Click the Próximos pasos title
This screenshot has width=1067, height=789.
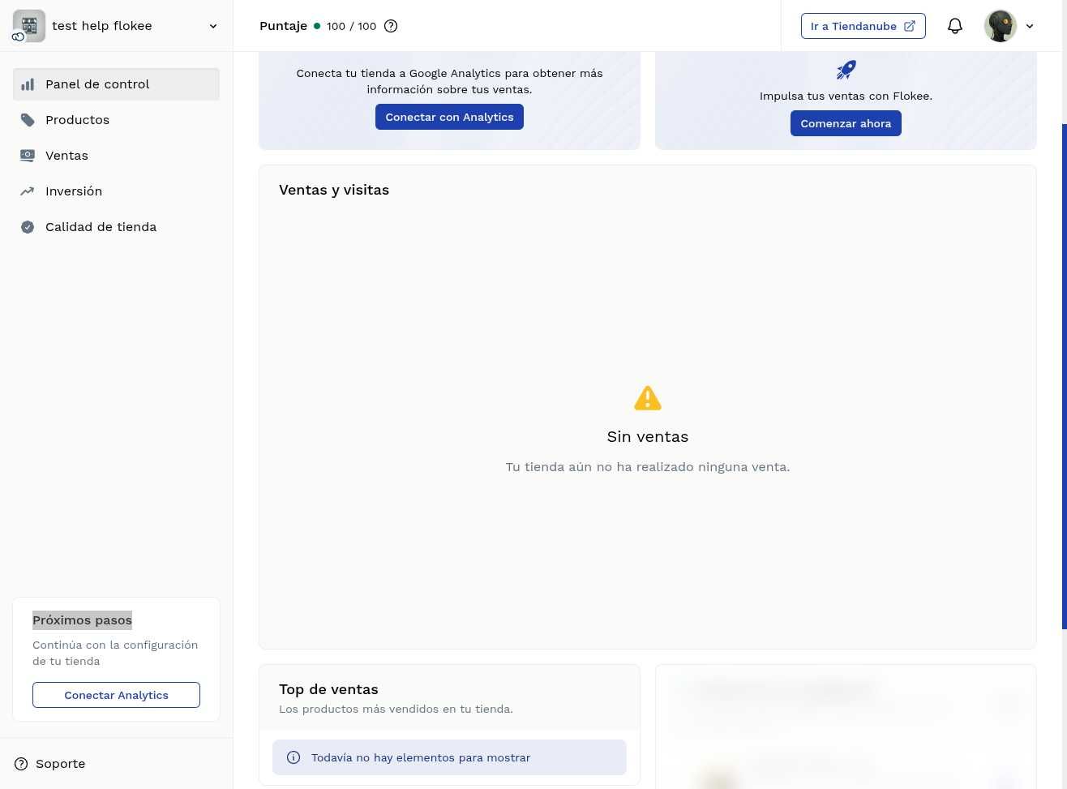point(82,620)
